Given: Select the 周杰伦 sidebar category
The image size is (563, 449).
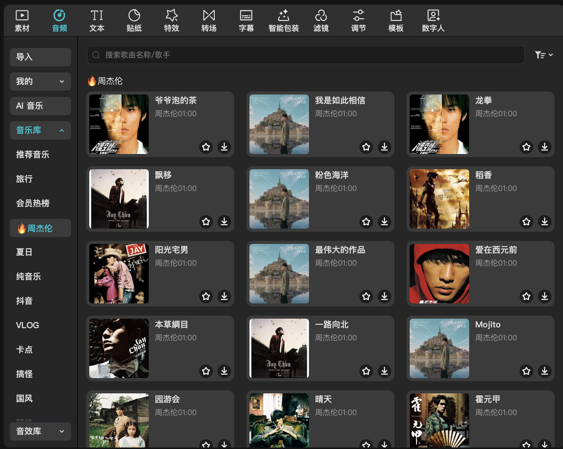Looking at the screenshot, I should 40,228.
